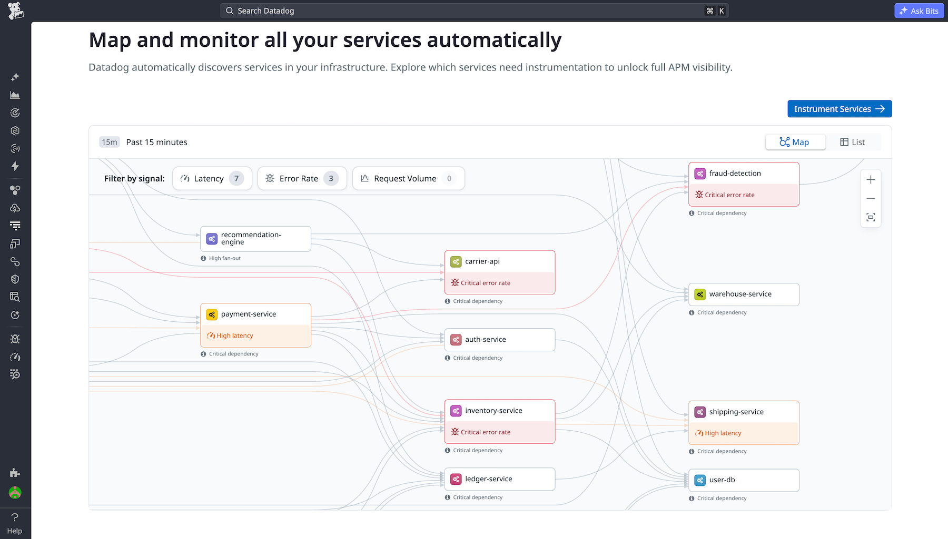Toggle the Request Volume signal filter
The height and width of the screenshot is (539, 948).
408,178
